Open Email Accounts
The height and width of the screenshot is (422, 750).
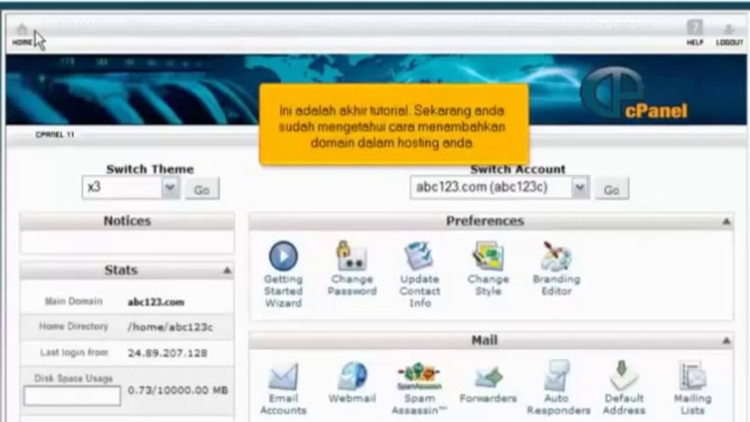pos(283,389)
